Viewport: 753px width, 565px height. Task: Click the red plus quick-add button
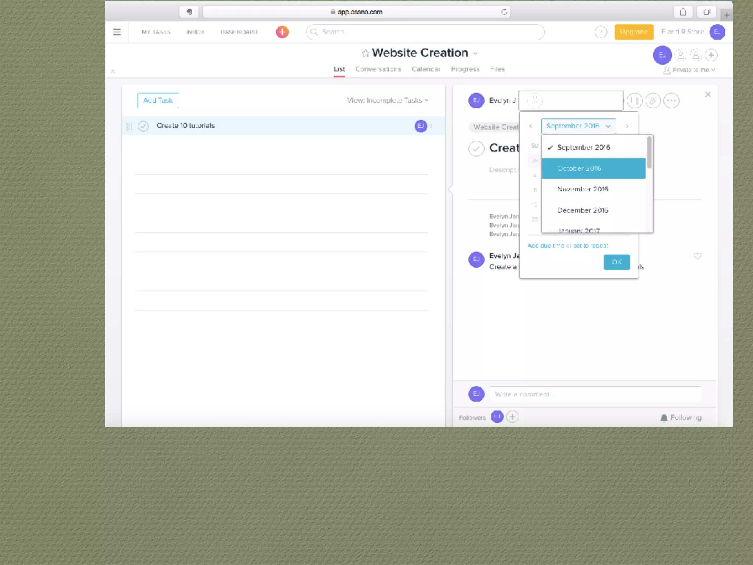click(282, 32)
